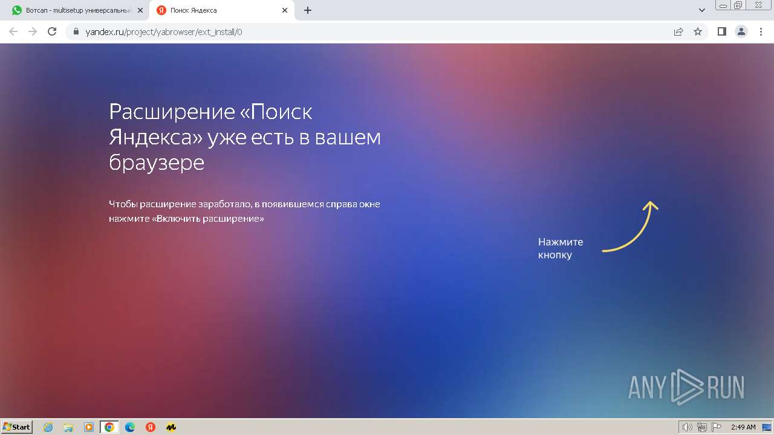Screen dimensions: 774x435
Task: Select the Поиск Яндекса tab
Action: tap(221, 10)
